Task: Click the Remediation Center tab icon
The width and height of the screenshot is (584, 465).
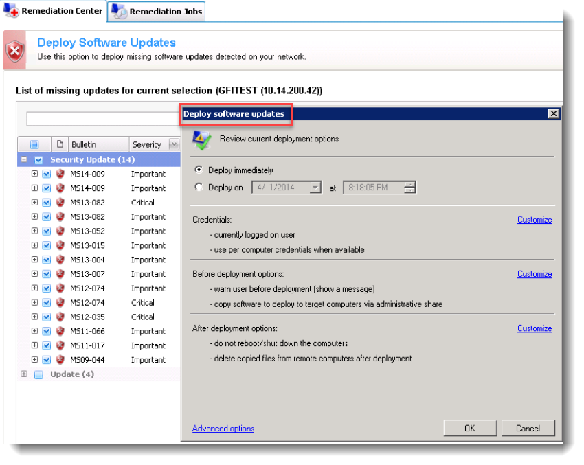Action: pyautogui.click(x=12, y=11)
